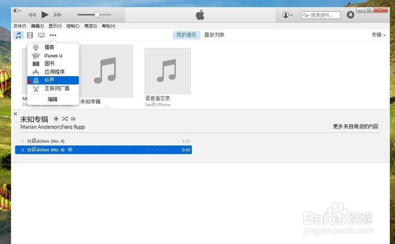
Task: Click the add (+) icon beside 未知专辑
Action: (x=56, y=119)
